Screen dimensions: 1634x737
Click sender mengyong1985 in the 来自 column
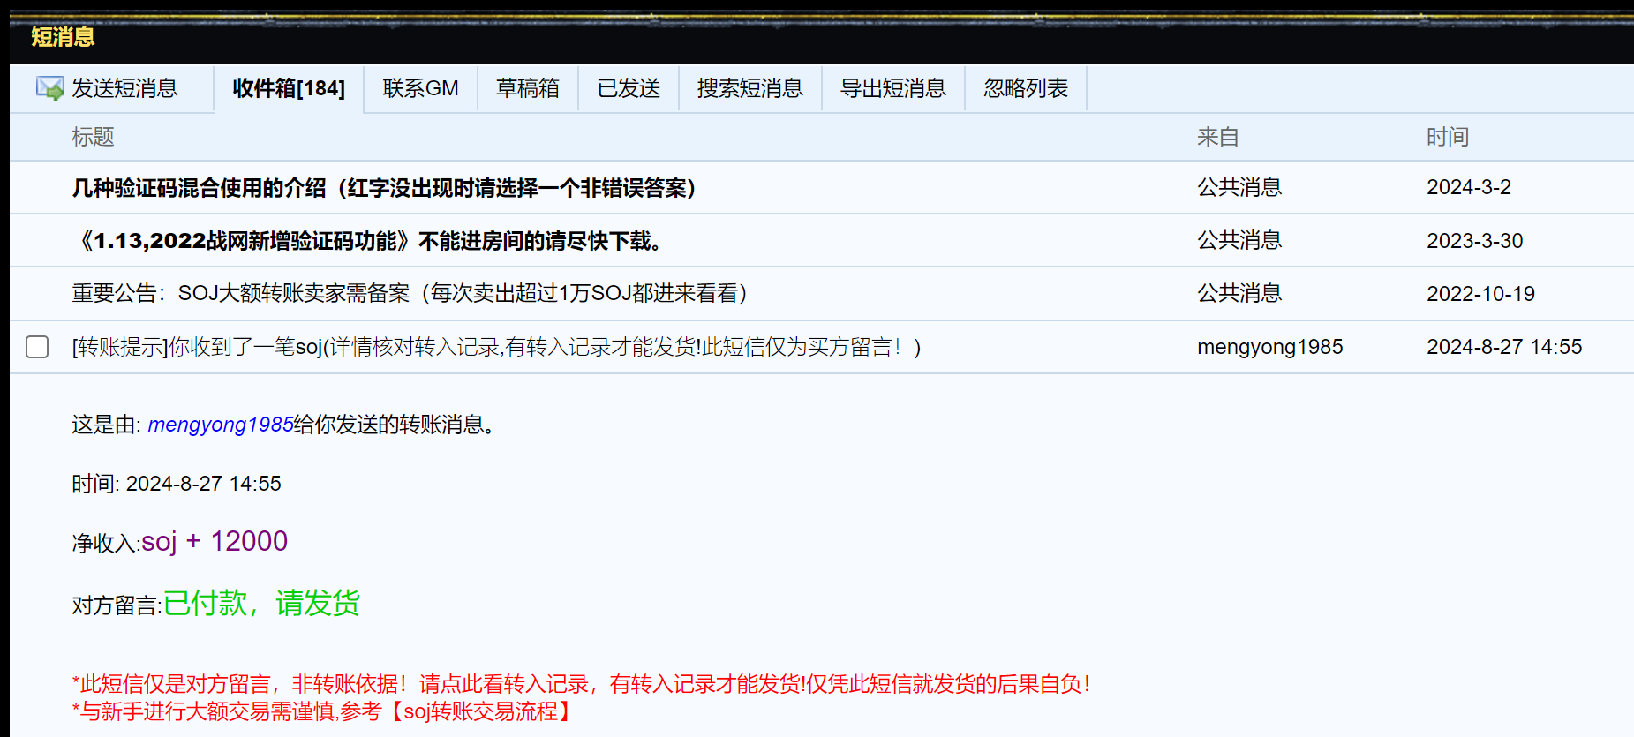coord(1269,347)
